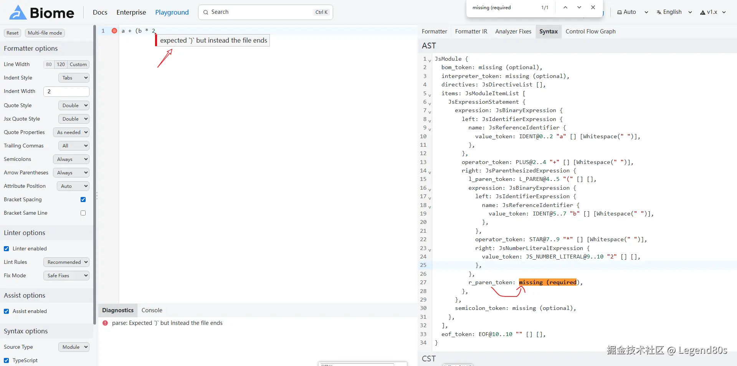Click the "eof_token" AST line
The width and height of the screenshot is (737, 366).
point(493,334)
